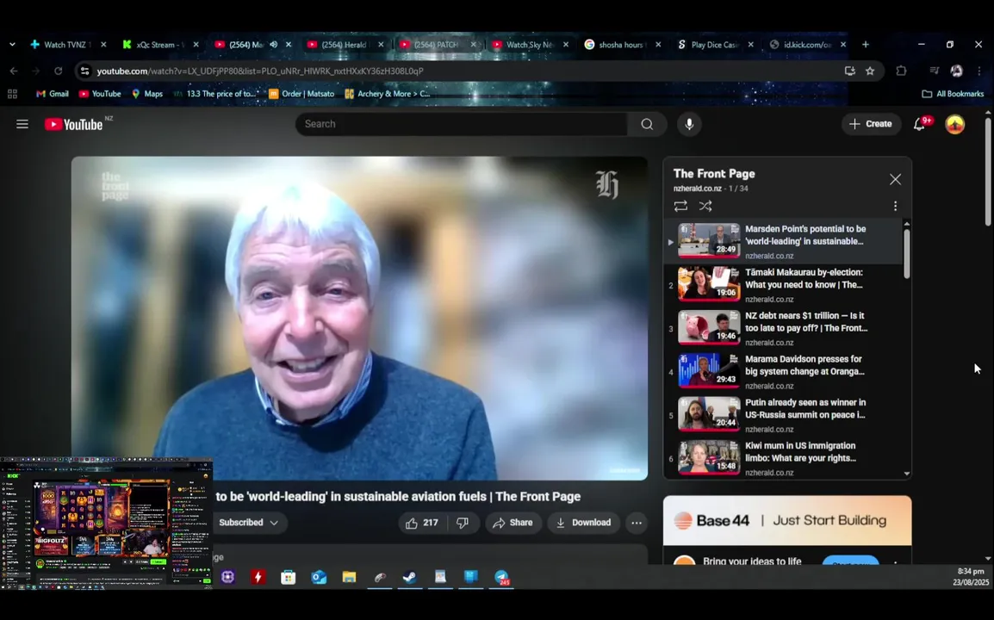994x620 pixels.
Task: Open Gmail bookmark
Action: [x=52, y=94]
